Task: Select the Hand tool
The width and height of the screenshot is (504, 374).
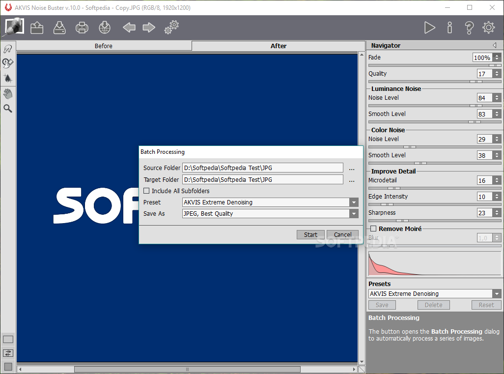Action: 8,94
